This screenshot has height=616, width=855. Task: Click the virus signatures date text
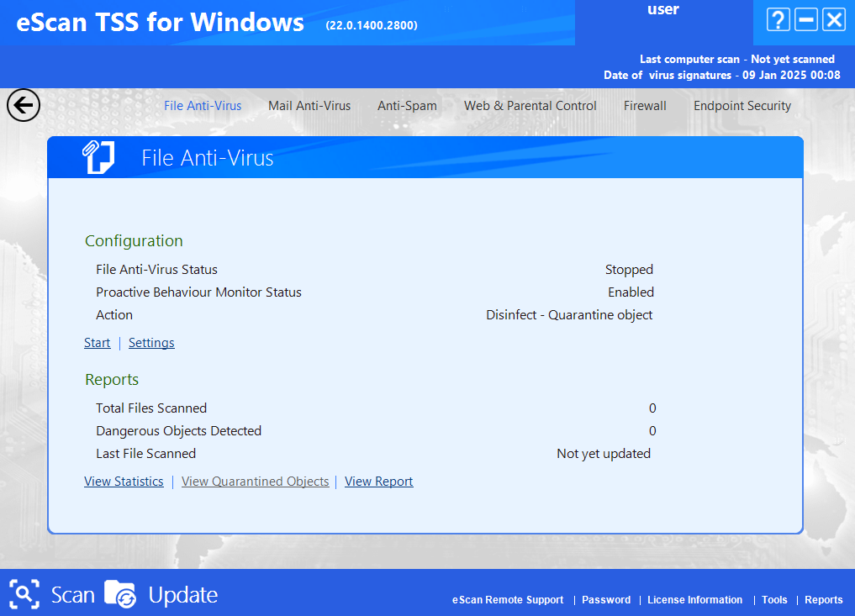(722, 76)
